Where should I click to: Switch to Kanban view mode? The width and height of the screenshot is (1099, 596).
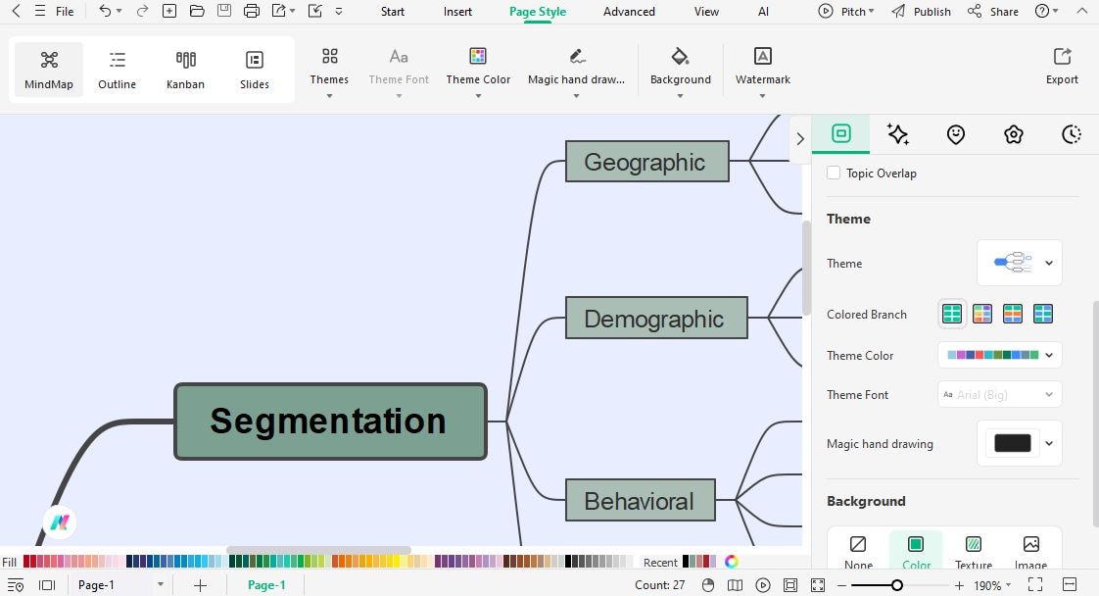pos(185,70)
